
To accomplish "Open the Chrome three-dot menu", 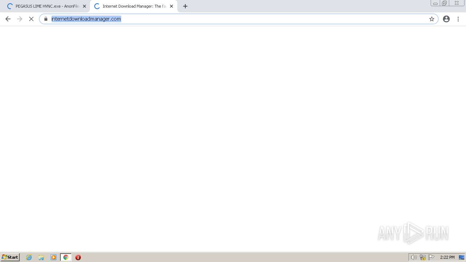I will (458, 19).
